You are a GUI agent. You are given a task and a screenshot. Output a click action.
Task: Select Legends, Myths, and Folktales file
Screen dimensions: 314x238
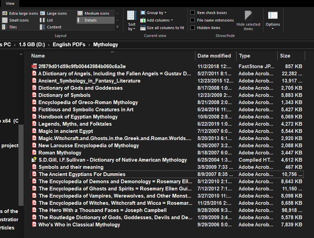coord(167,124)
